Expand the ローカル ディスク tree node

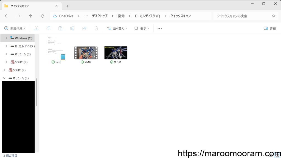(6, 46)
